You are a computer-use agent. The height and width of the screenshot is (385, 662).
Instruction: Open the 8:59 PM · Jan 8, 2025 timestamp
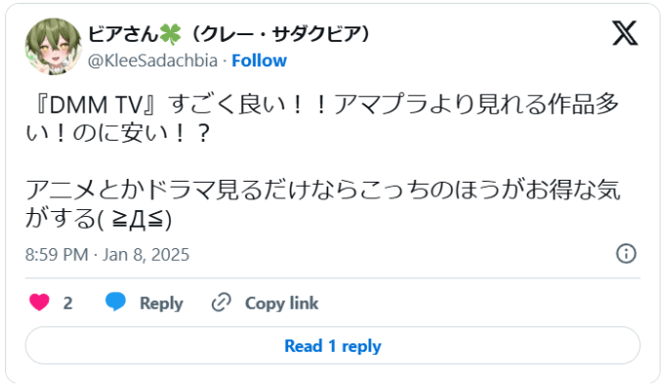[107, 255]
